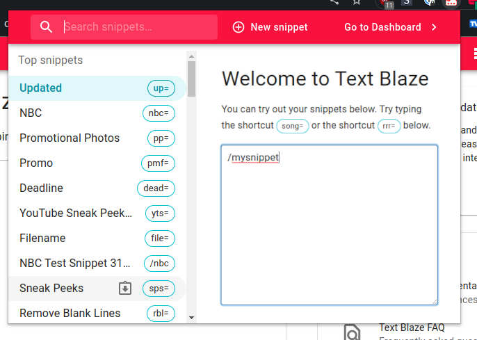Click extension icon with 11 badge

(387, 3)
